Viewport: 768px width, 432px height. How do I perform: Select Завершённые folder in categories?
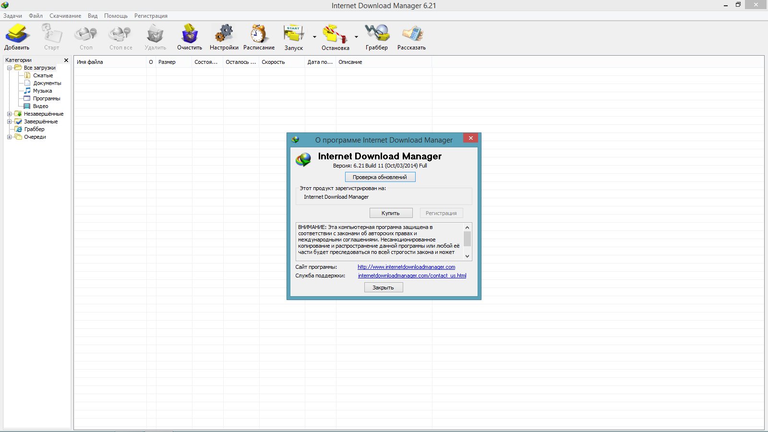tap(40, 121)
